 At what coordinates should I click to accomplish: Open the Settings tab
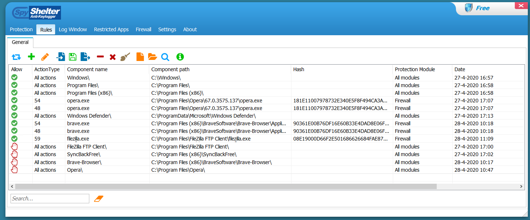pos(167,29)
